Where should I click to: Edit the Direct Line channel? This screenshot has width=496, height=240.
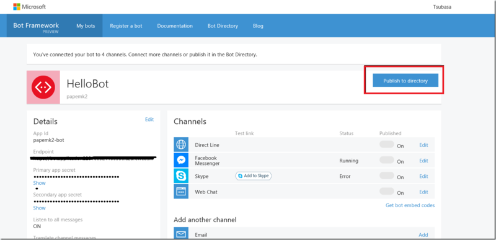pos(423,145)
